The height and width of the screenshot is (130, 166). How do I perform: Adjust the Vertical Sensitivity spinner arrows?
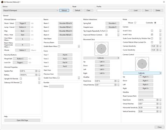tap(157, 111)
